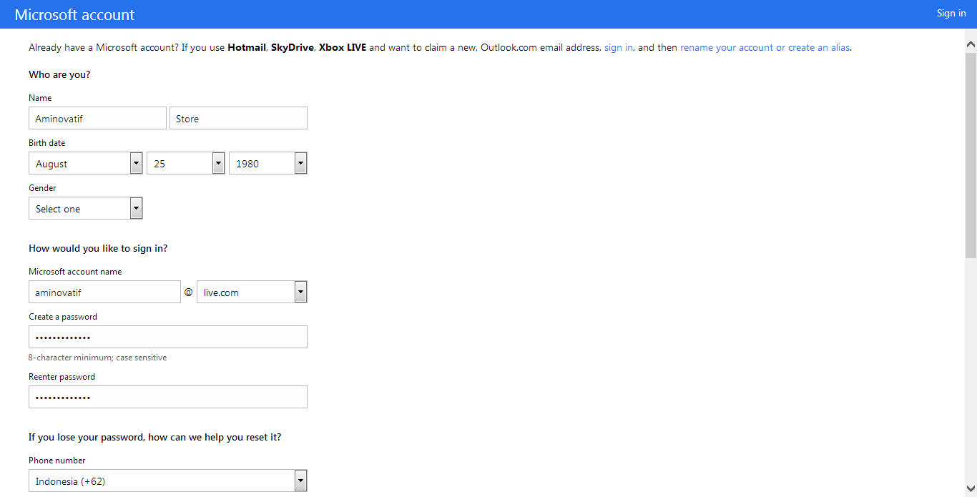
Task: Edit the first name field containing Aminovatif
Action: [97, 118]
